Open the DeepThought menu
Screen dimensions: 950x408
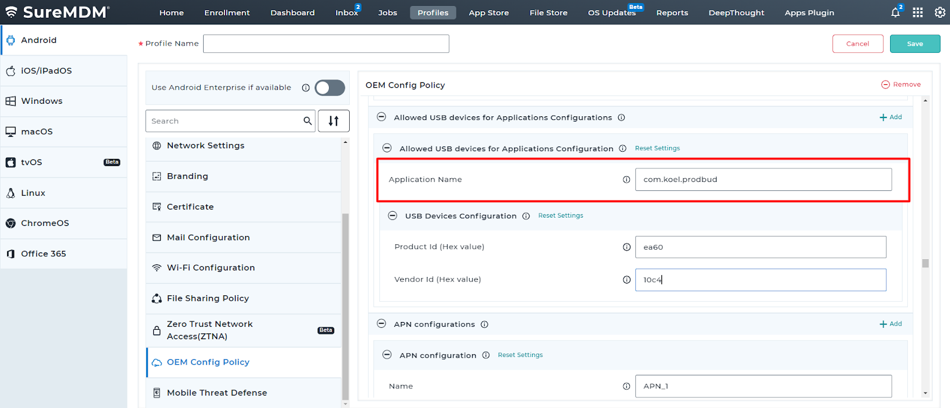pos(736,12)
